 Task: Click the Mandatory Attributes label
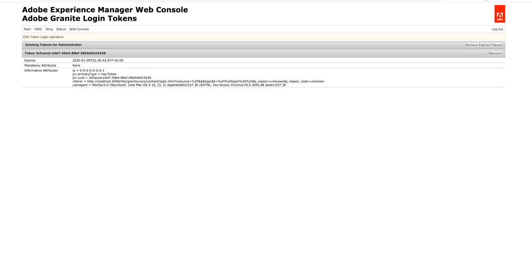pos(40,65)
